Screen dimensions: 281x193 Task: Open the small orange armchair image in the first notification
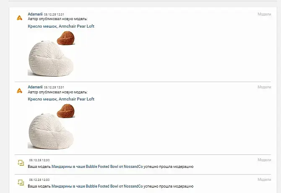[66, 38]
